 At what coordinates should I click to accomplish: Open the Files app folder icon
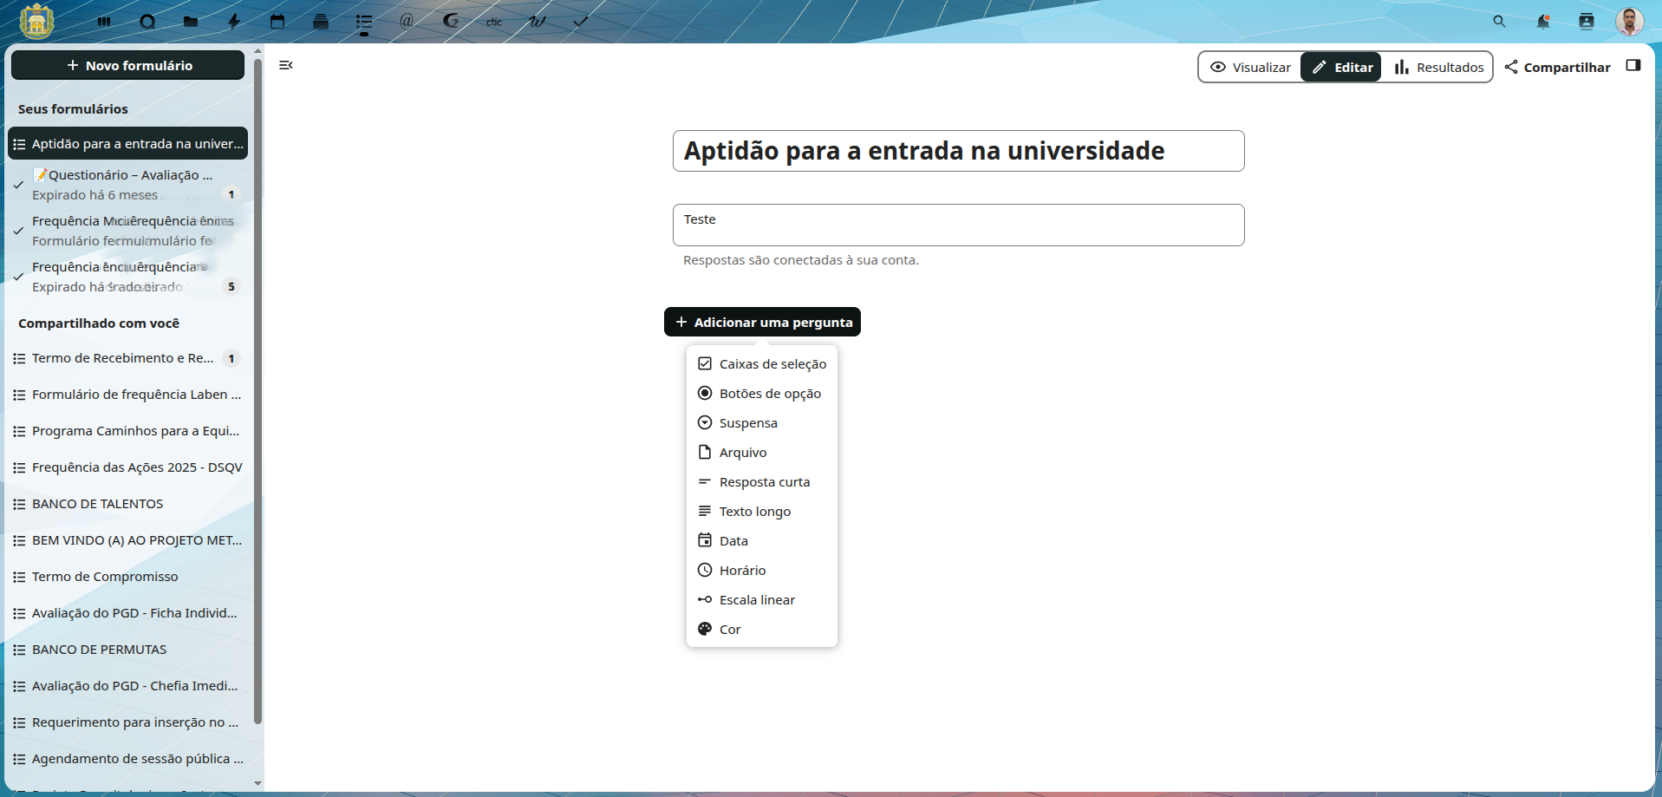click(x=191, y=22)
